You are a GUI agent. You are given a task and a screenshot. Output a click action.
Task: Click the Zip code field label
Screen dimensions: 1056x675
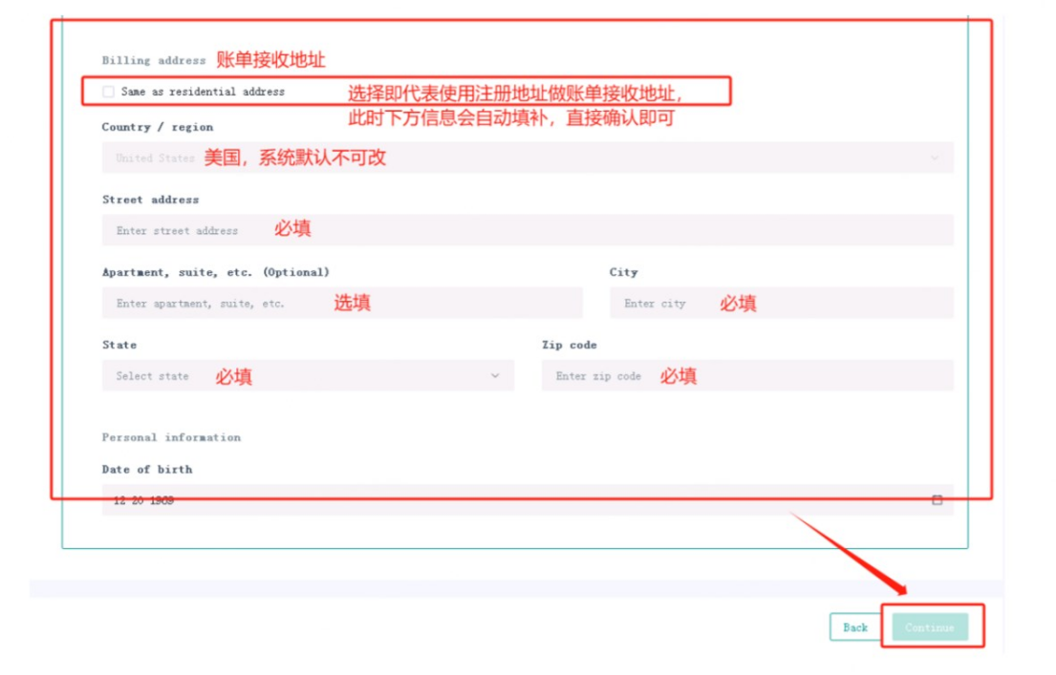point(569,345)
